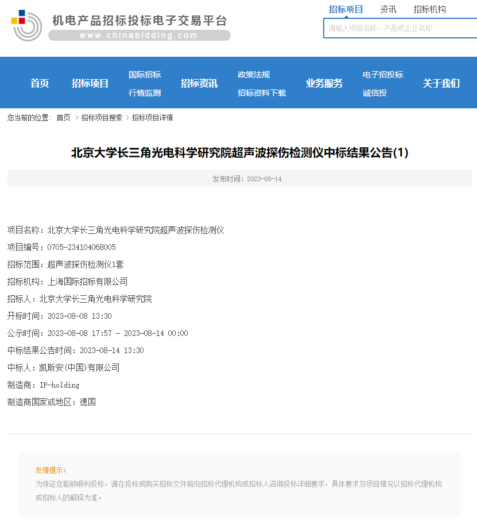Select the 资讯 search tab
Image resolution: width=477 pixels, height=528 pixels.
tap(388, 9)
